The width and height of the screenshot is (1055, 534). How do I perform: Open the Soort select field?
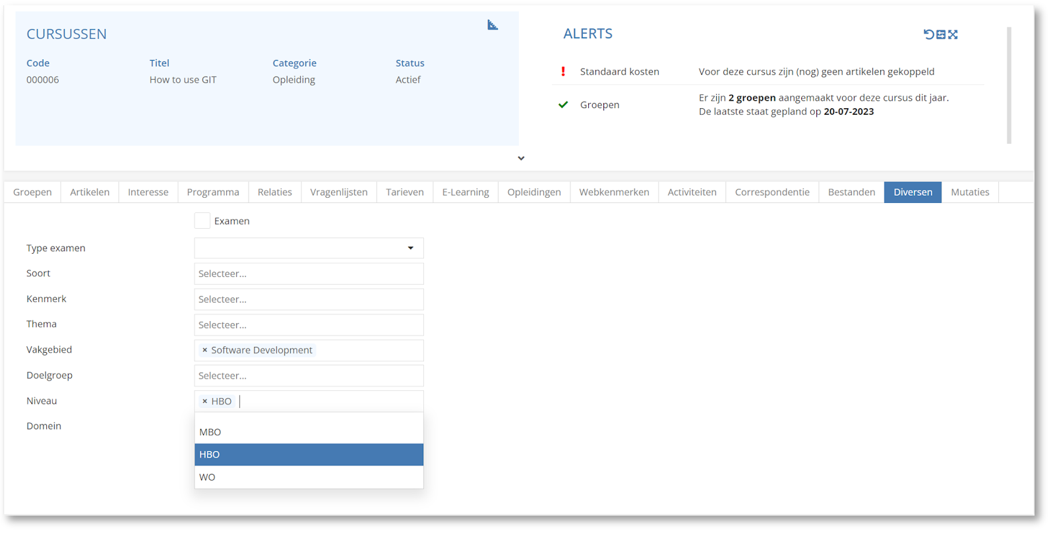click(x=309, y=274)
